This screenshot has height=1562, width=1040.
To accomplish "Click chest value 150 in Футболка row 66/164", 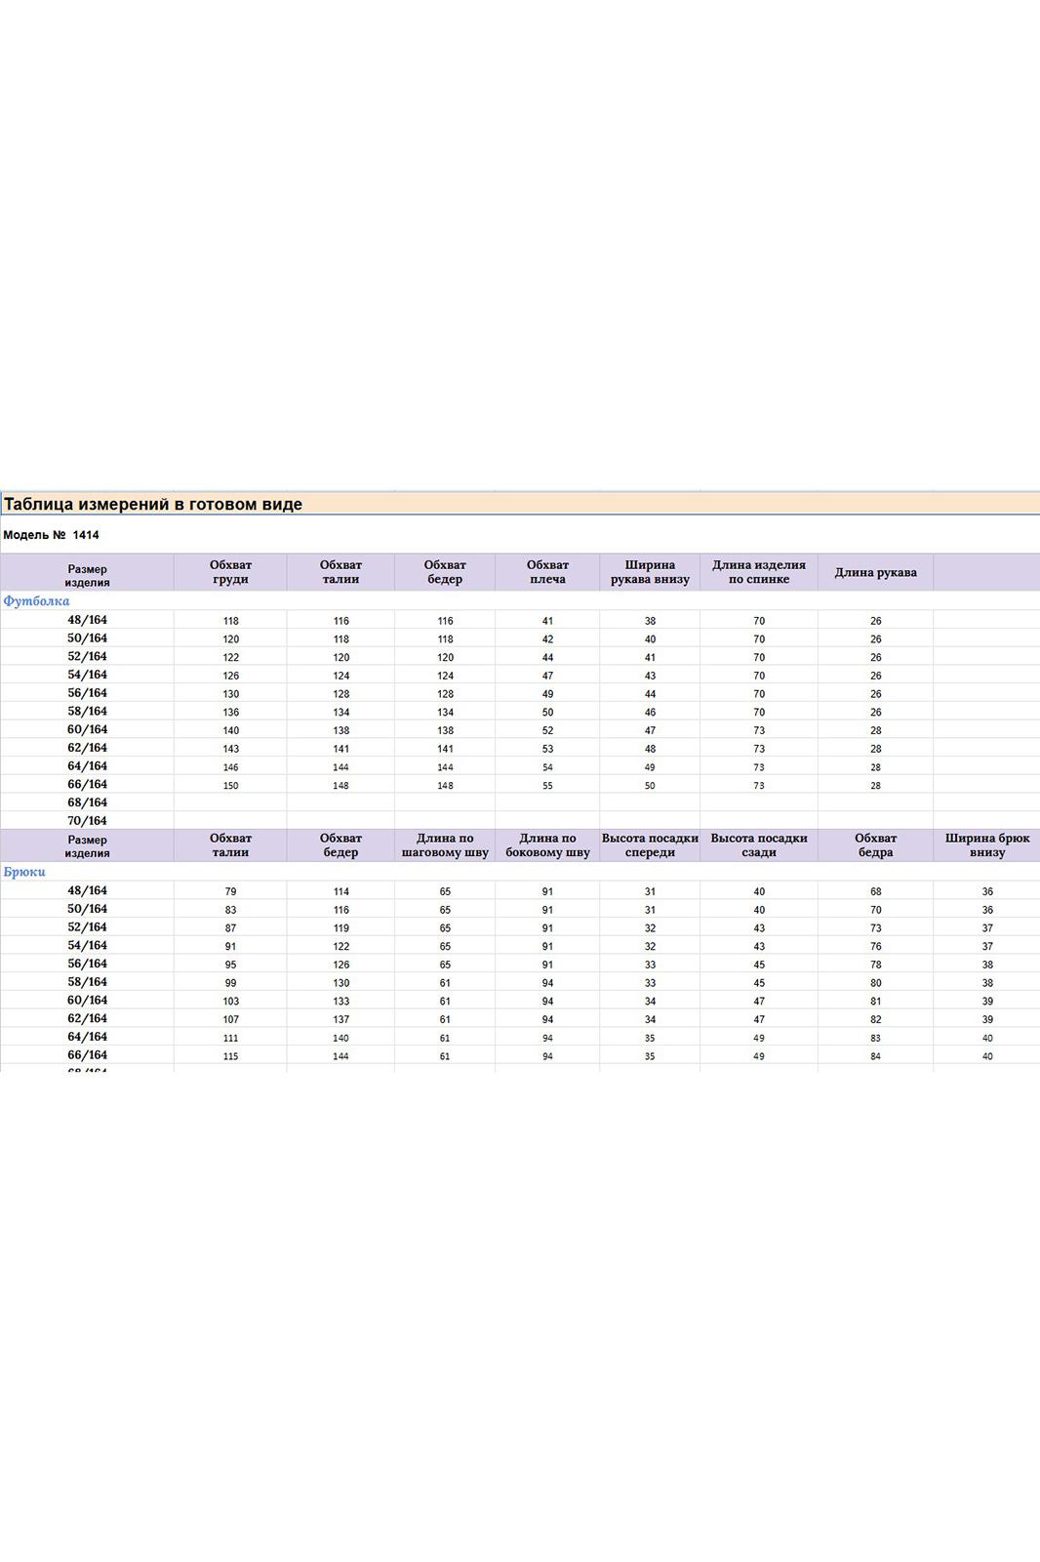I will click(x=230, y=786).
